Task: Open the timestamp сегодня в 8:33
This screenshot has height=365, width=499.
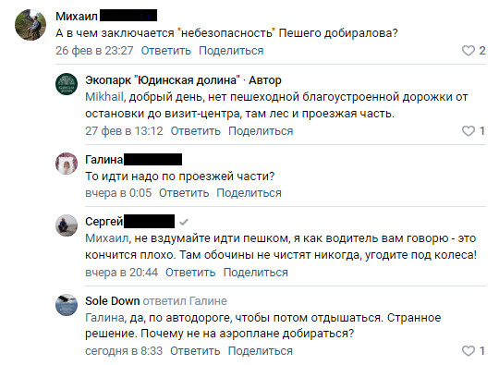Action: pos(124,351)
